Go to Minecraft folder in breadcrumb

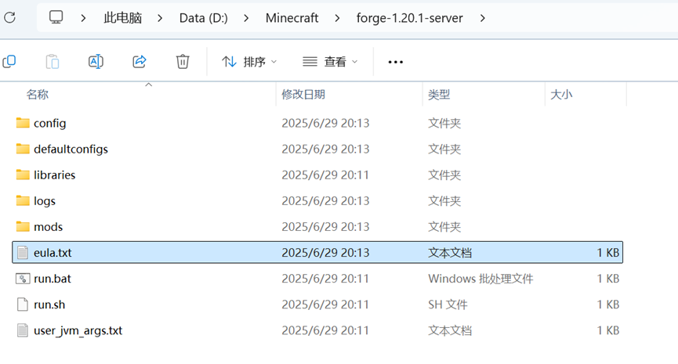click(292, 18)
